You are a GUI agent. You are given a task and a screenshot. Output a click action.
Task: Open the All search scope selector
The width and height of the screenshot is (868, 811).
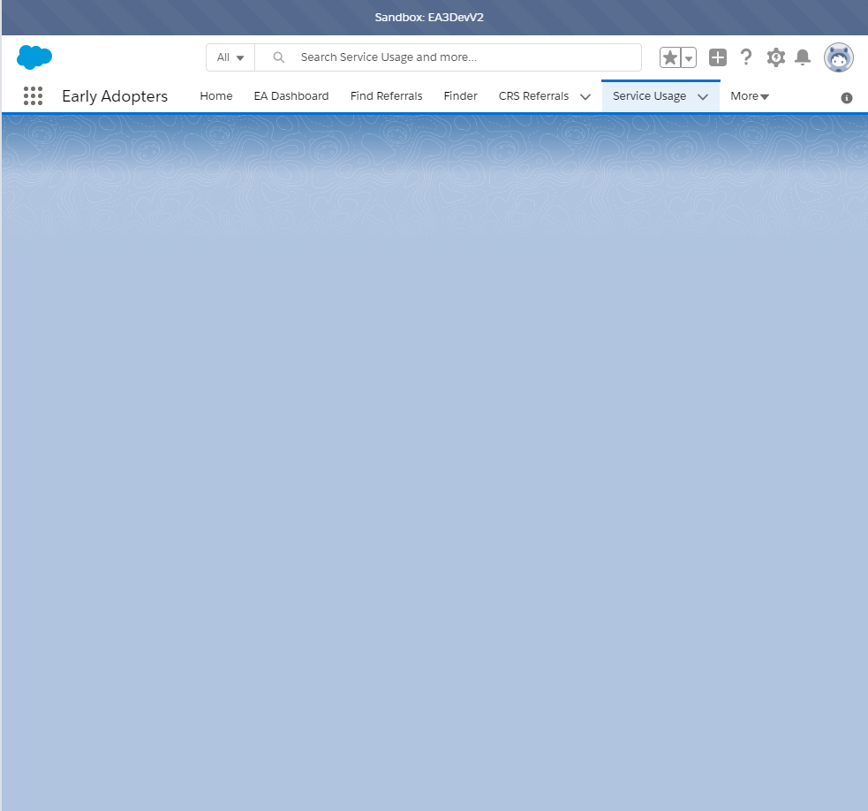[230, 57]
